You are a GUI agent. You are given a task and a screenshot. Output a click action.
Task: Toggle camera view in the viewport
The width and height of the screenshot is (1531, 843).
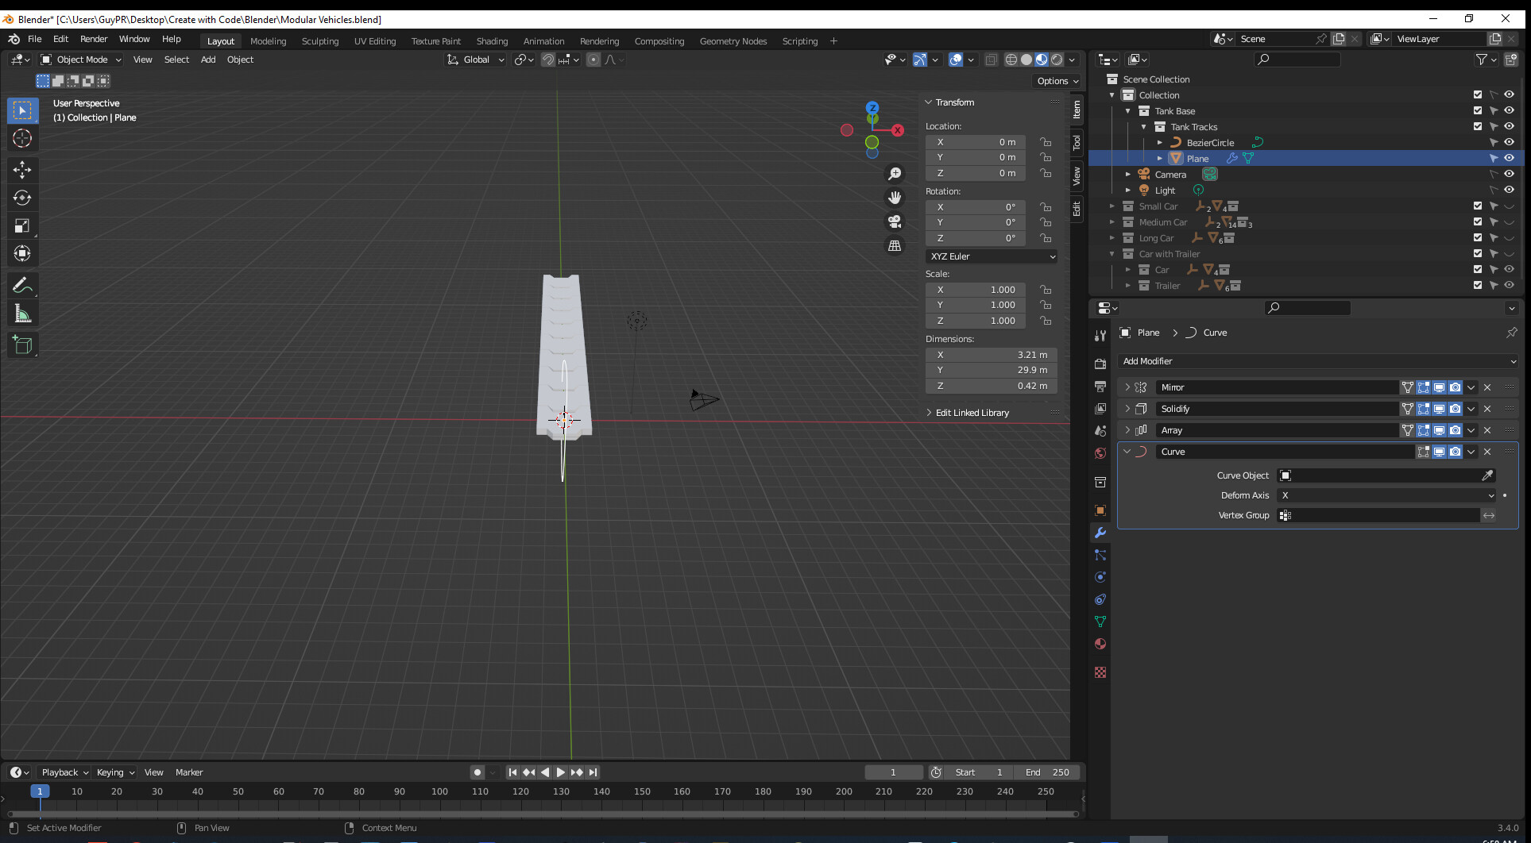tap(895, 221)
